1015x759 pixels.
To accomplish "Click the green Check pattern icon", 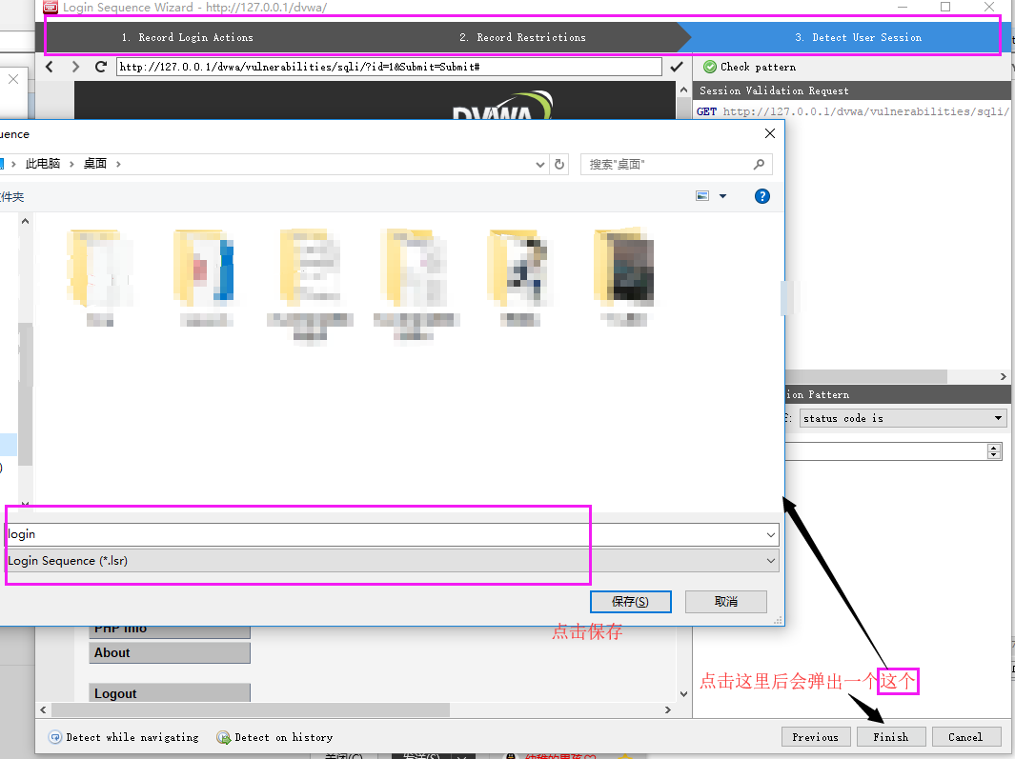I will 709,67.
